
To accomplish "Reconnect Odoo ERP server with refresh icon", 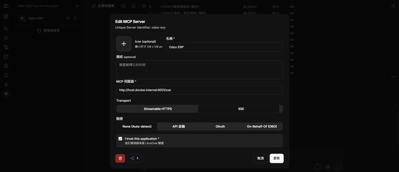I will pos(75,18).
